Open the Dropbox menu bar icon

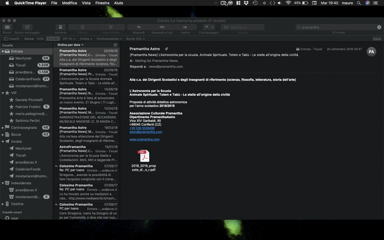coord(246,3)
